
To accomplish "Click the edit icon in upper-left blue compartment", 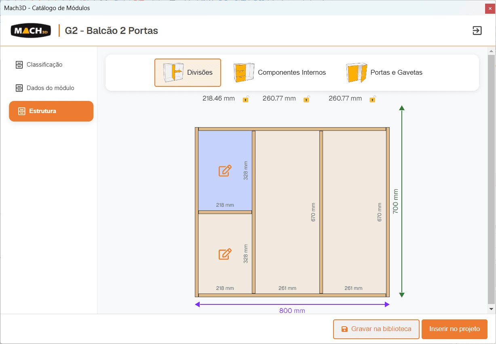I will (225, 171).
